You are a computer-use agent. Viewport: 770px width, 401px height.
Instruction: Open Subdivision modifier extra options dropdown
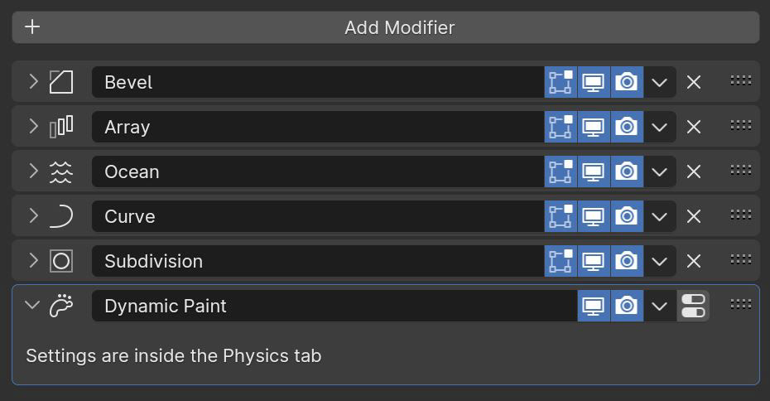click(660, 261)
